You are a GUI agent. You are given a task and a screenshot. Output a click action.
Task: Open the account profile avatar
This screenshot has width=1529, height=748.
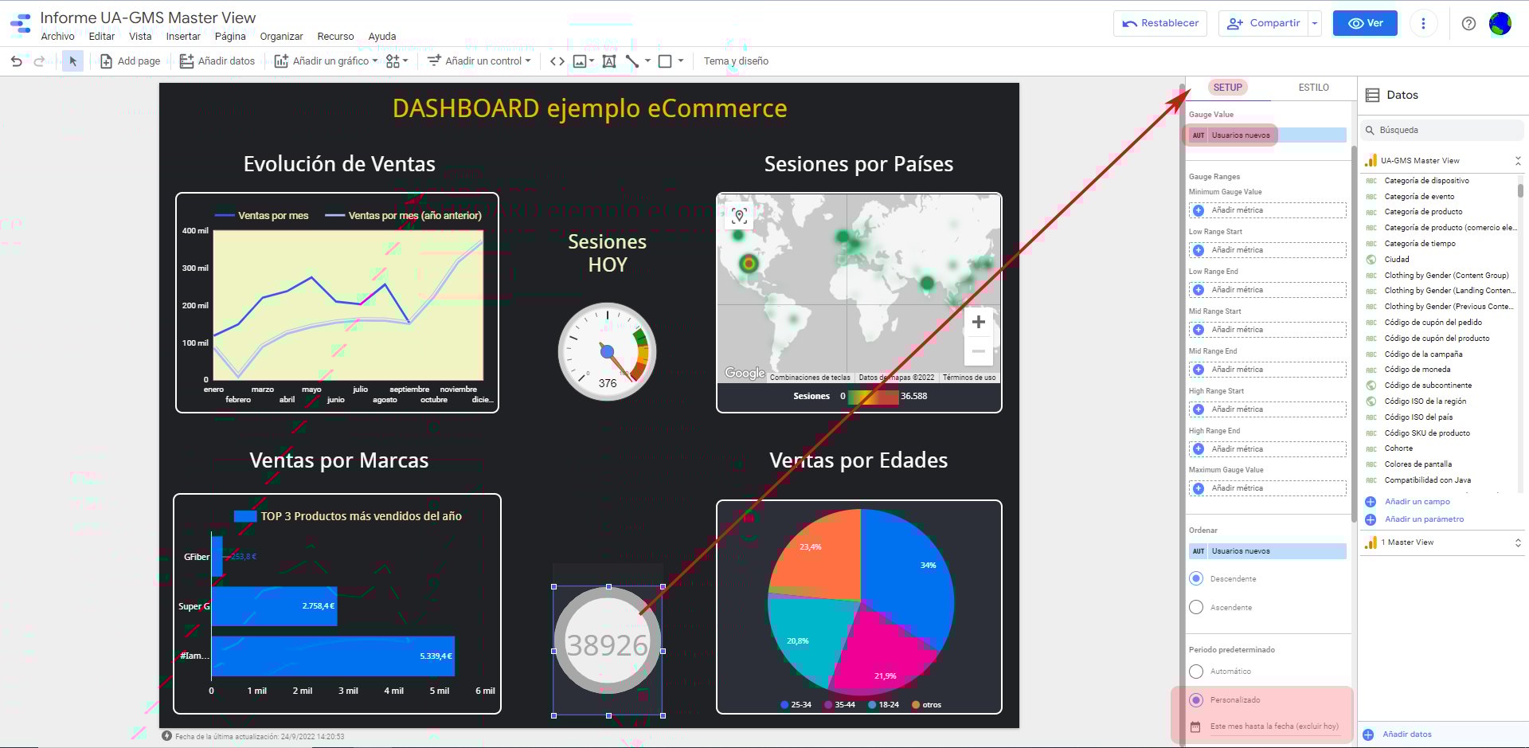tap(1500, 23)
